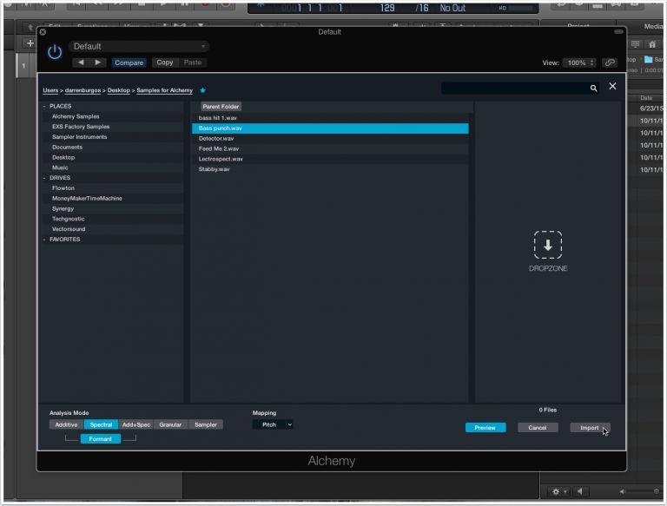Click the home icon in media browser

[x=652, y=44]
